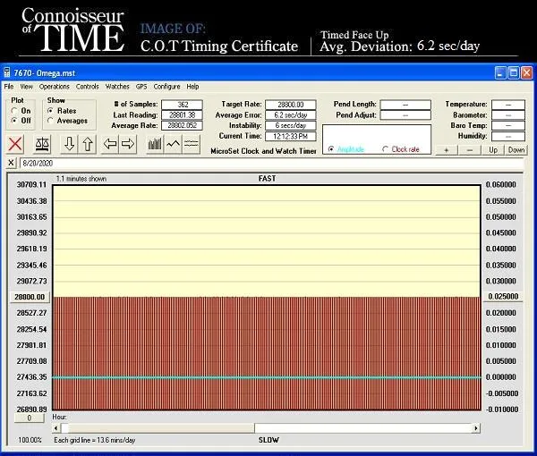Viewport: 537px width, 456px height.
Task: Click the Up button
Action: 493,150
